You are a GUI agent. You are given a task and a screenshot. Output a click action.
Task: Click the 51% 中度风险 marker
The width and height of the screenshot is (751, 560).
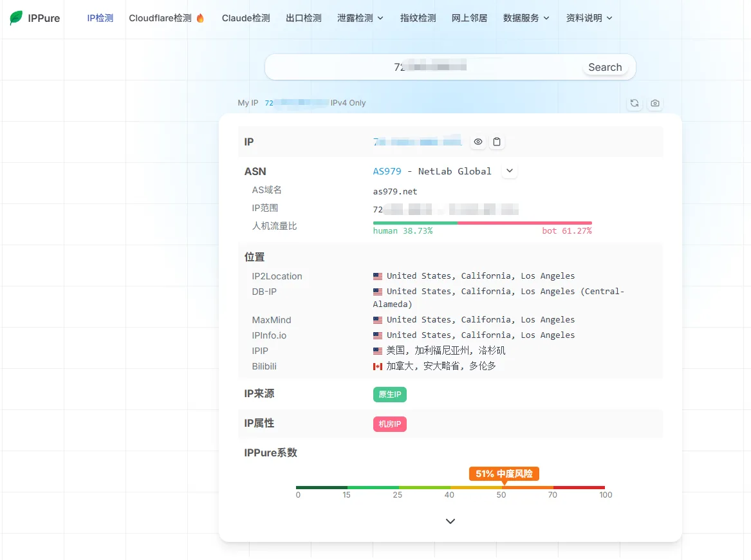pyautogui.click(x=504, y=474)
